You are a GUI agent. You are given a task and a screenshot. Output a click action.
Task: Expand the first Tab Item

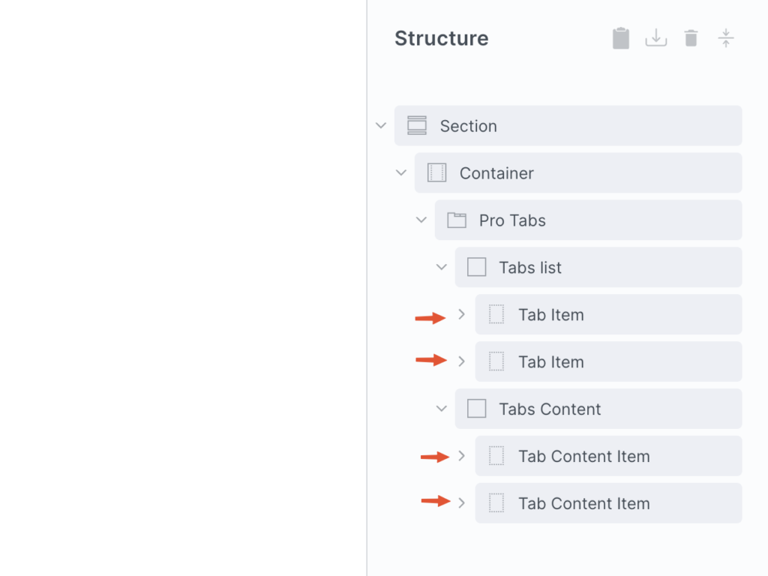point(462,315)
